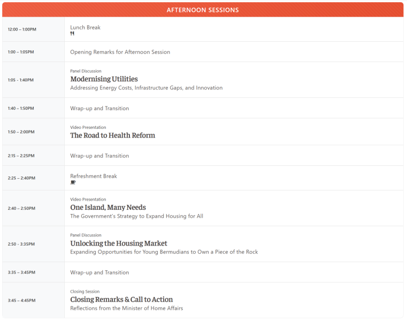Image resolution: width=407 pixels, height=321 pixels.
Task: Click the 12:00 – 1:00PM time slot
Action: (22, 29)
